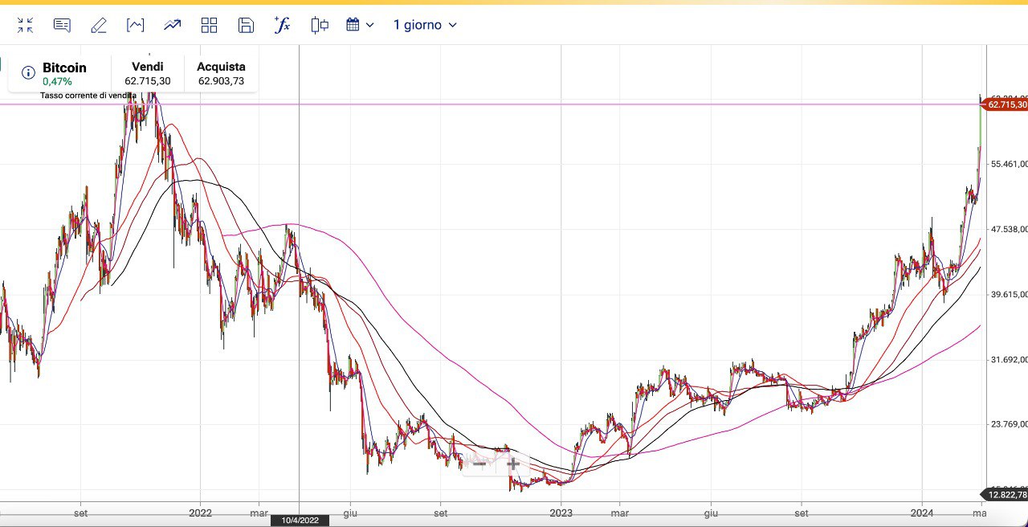Click the Acquista 62.903,73 buy button

tap(221, 73)
